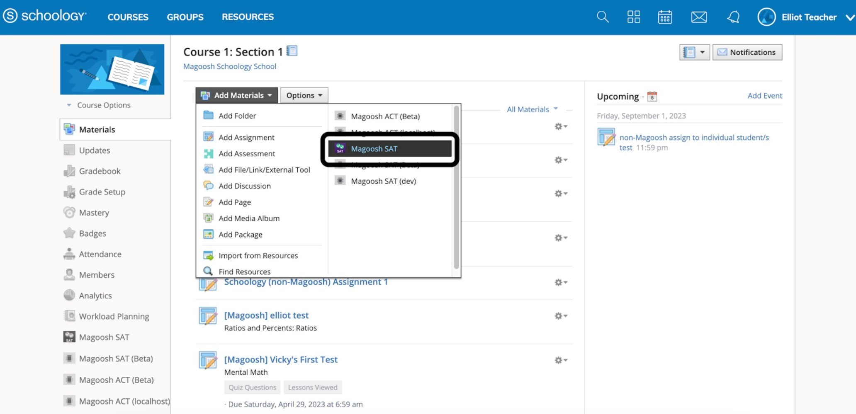Click the Attendance sidebar icon

(x=69, y=254)
